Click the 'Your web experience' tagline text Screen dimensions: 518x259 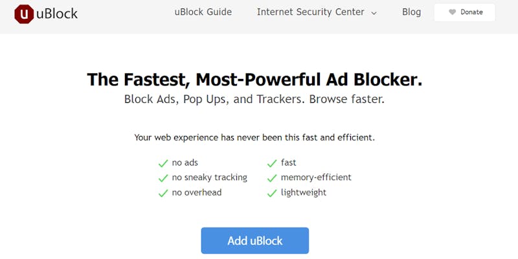pyautogui.click(x=254, y=137)
